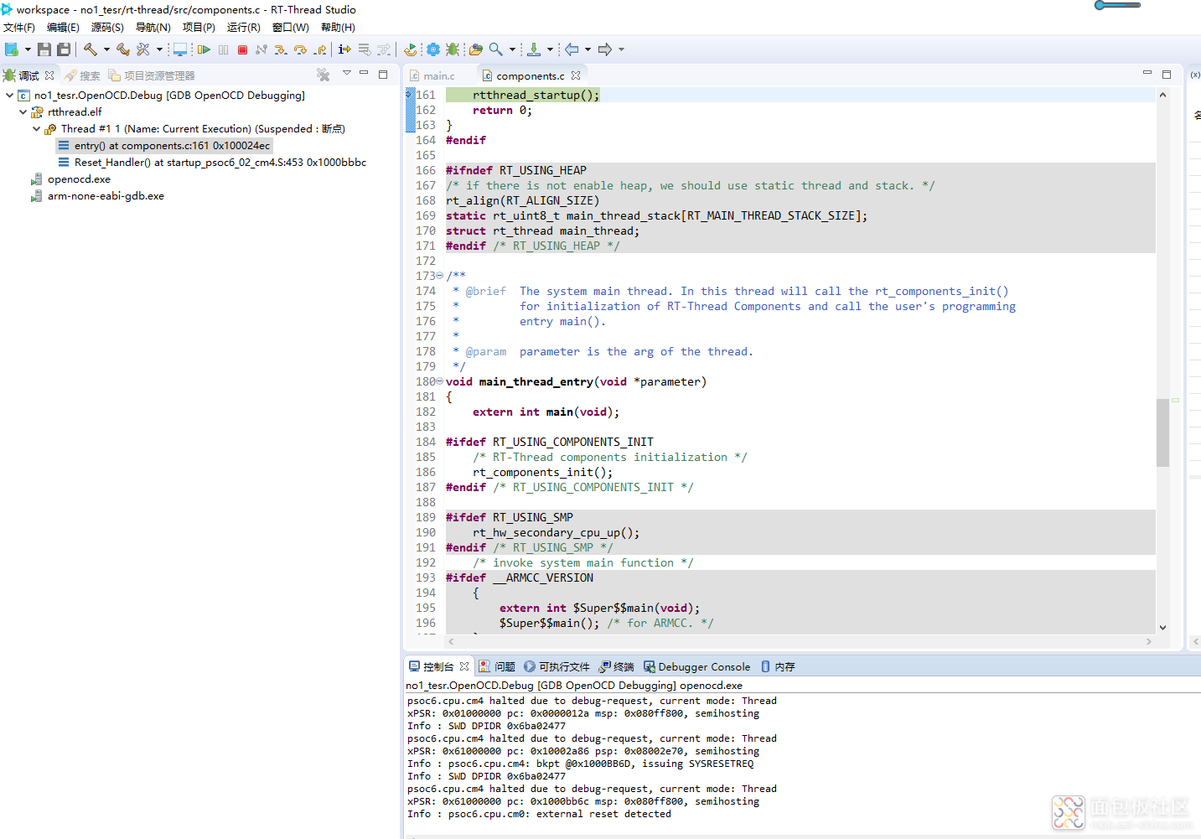Switch to Debugger Console tab

coord(697,667)
